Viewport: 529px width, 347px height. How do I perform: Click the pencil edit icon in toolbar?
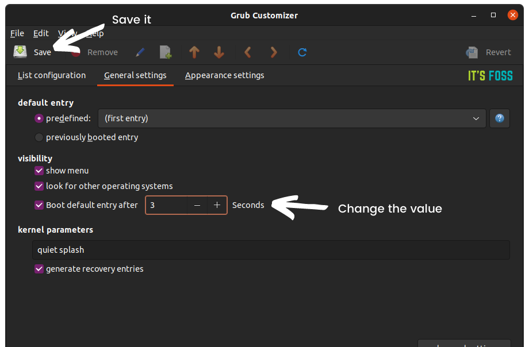click(140, 52)
